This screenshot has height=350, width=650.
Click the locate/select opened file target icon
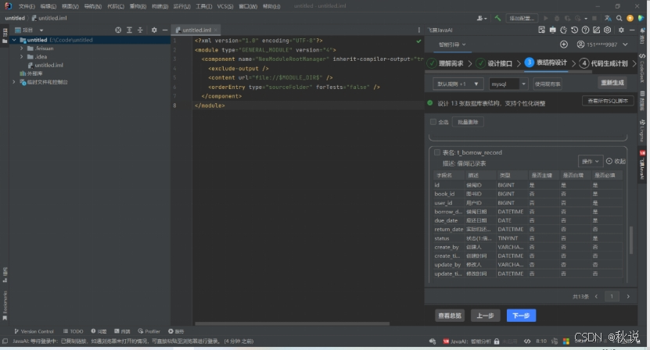click(118, 30)
